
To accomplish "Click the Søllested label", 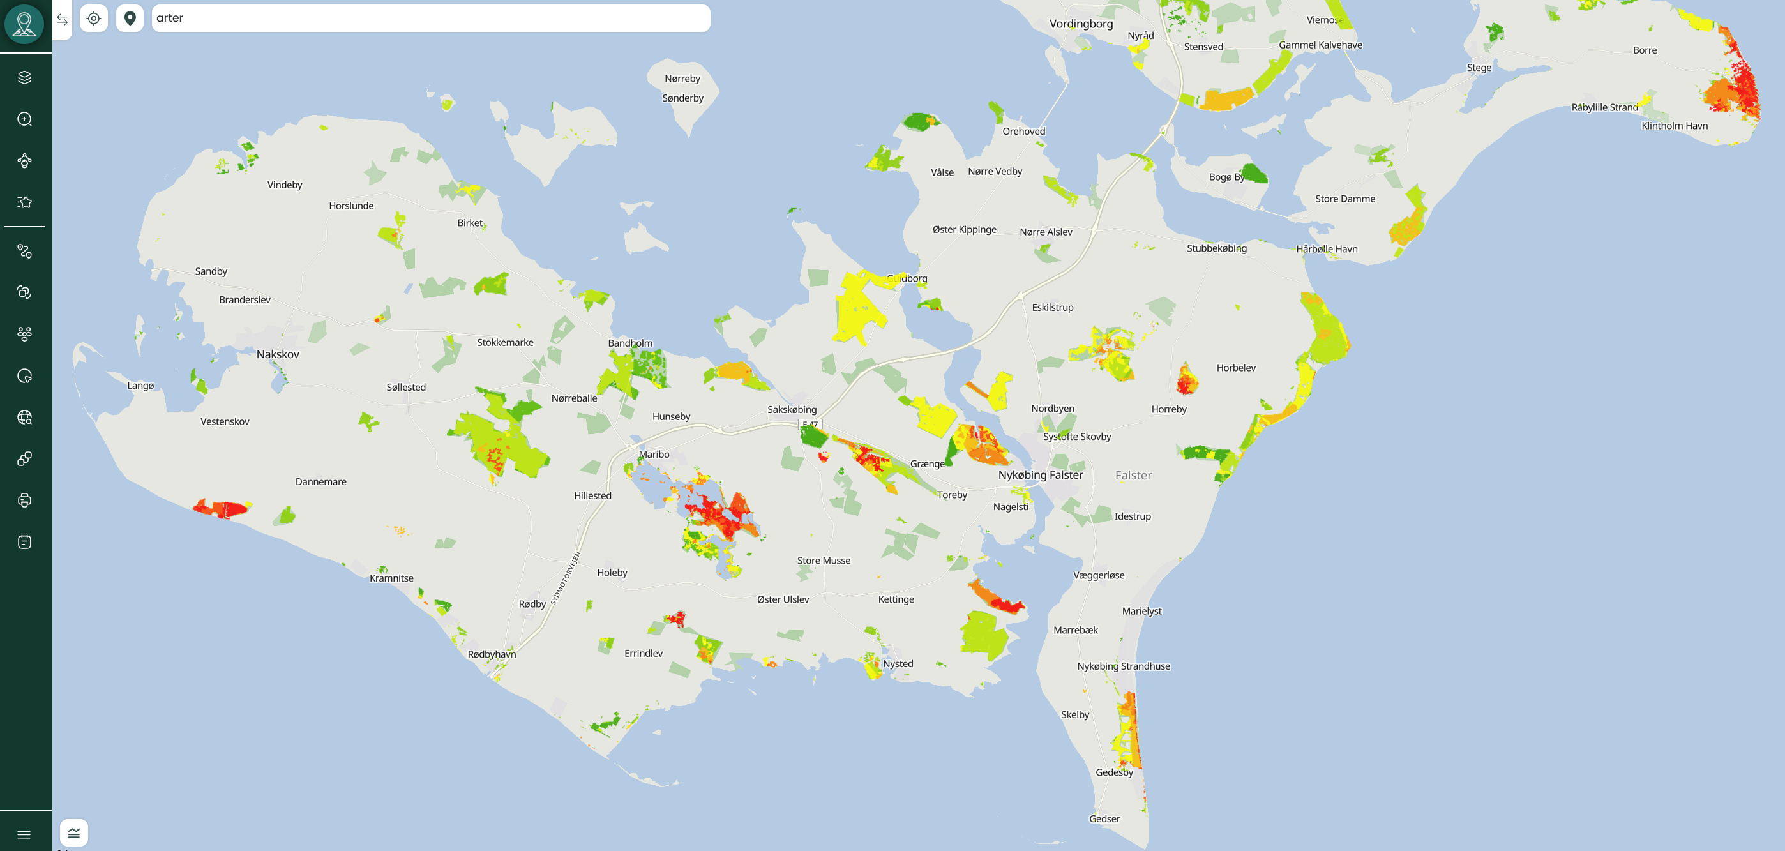I will [406, 388].
